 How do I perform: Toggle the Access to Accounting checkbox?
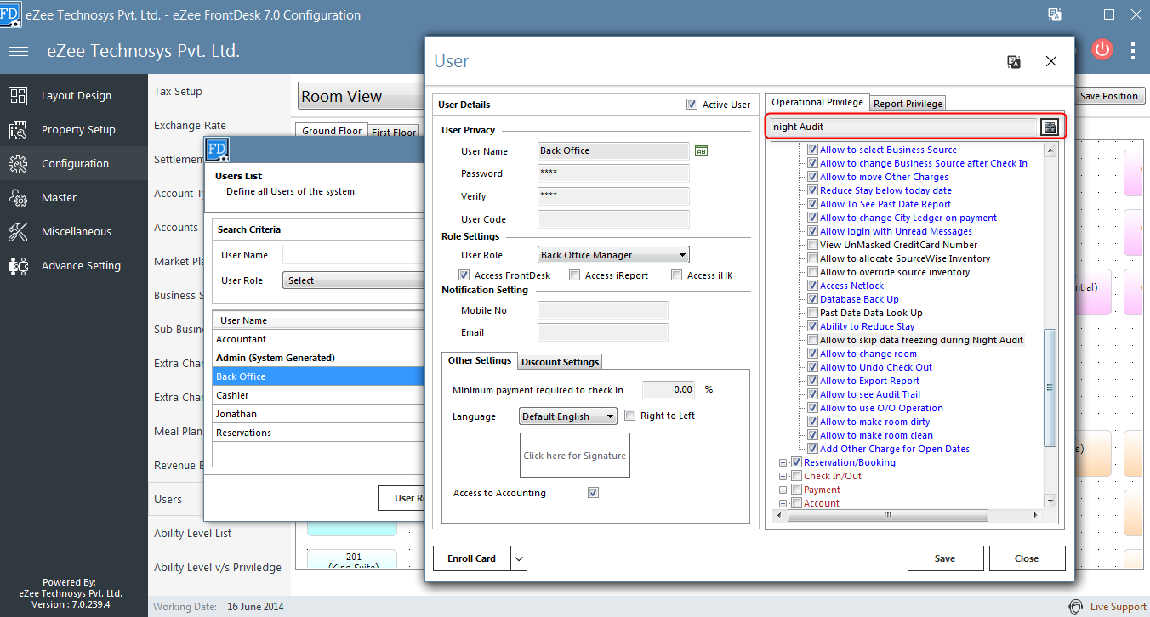(594, 493)
